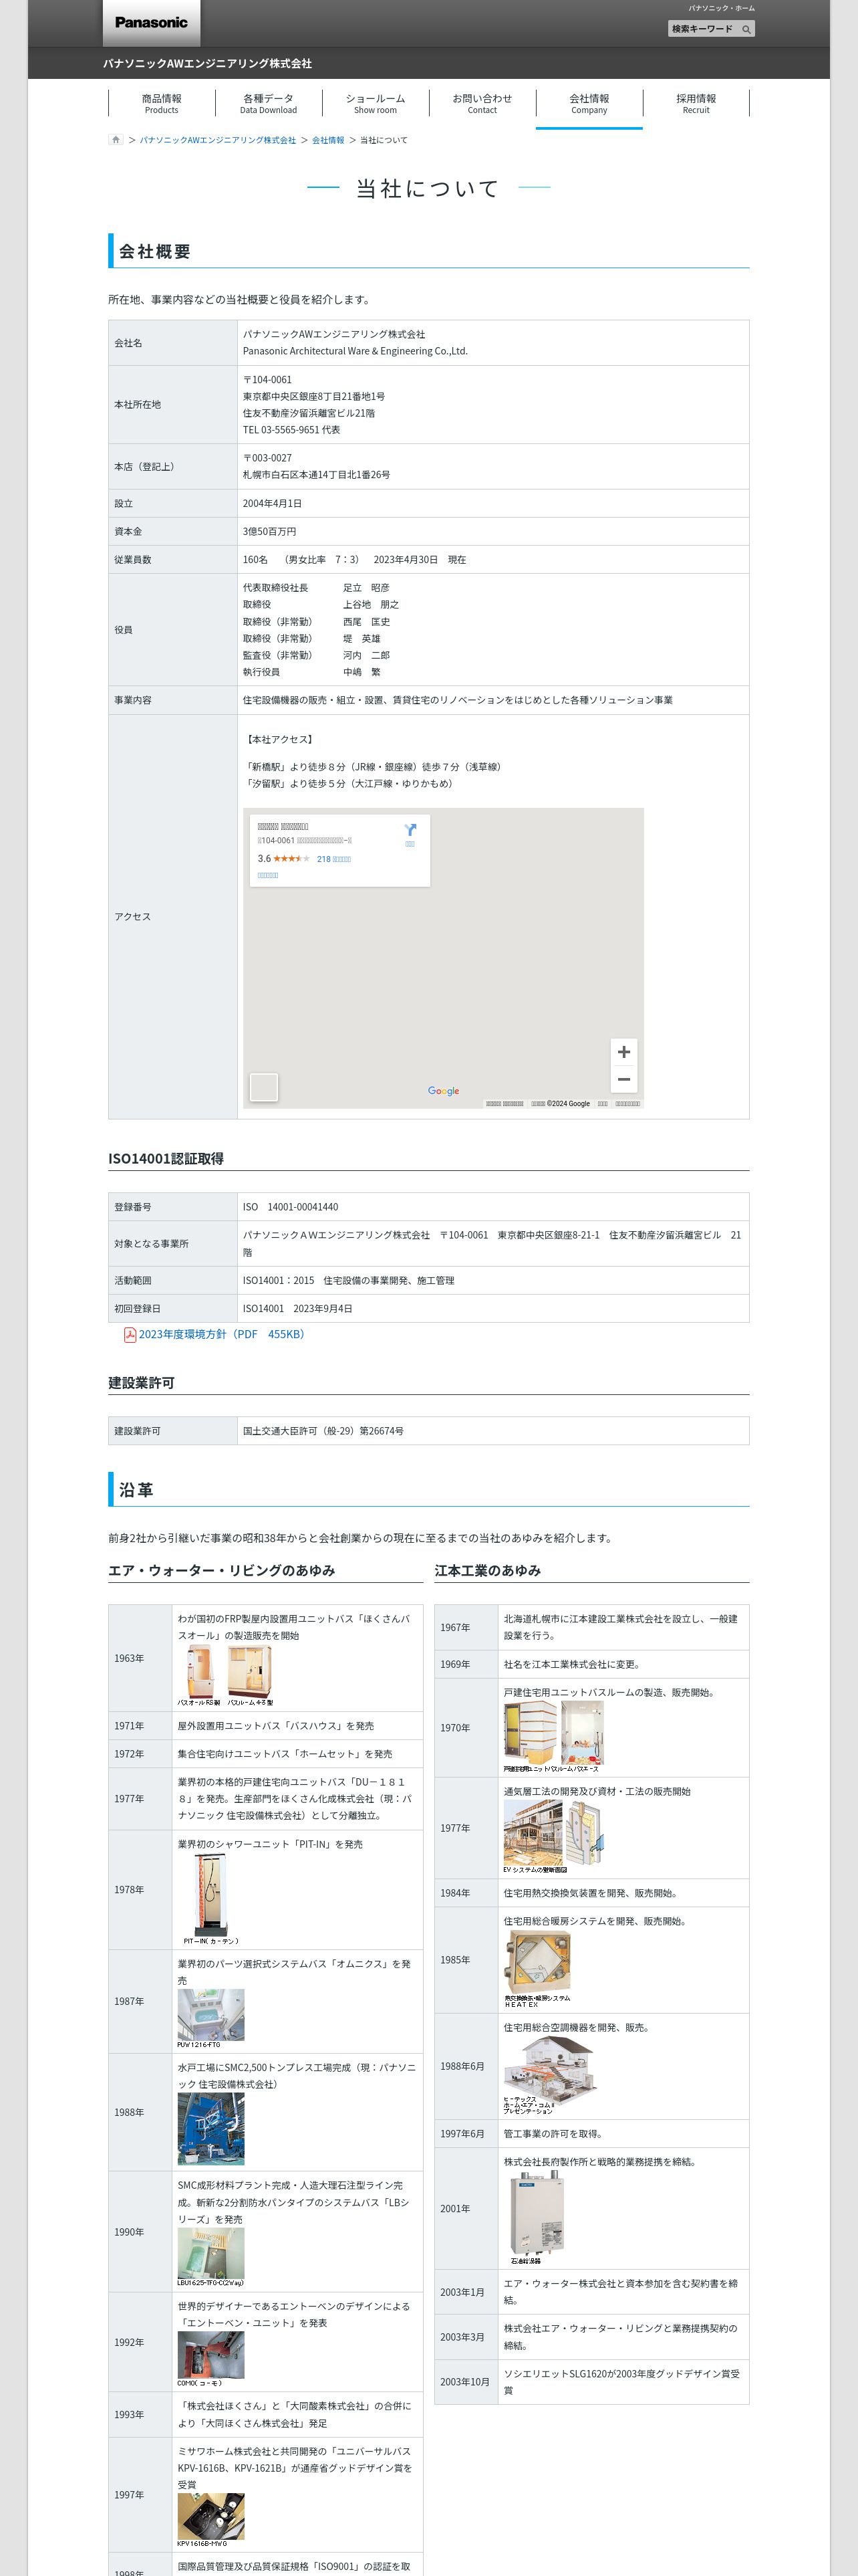The image size is (858, 2576).
Task: Click the LBU1625 system bath image
Action: click(210, 2256)
